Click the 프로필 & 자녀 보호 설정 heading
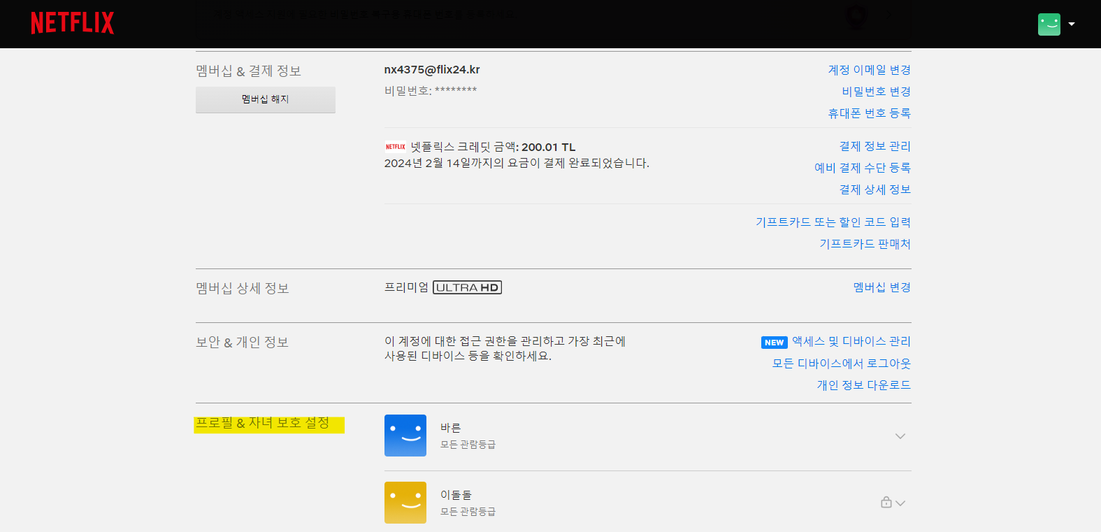 point(263,423)
